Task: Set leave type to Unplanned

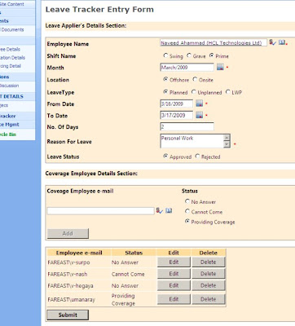Action: click(x=193, y=92)
